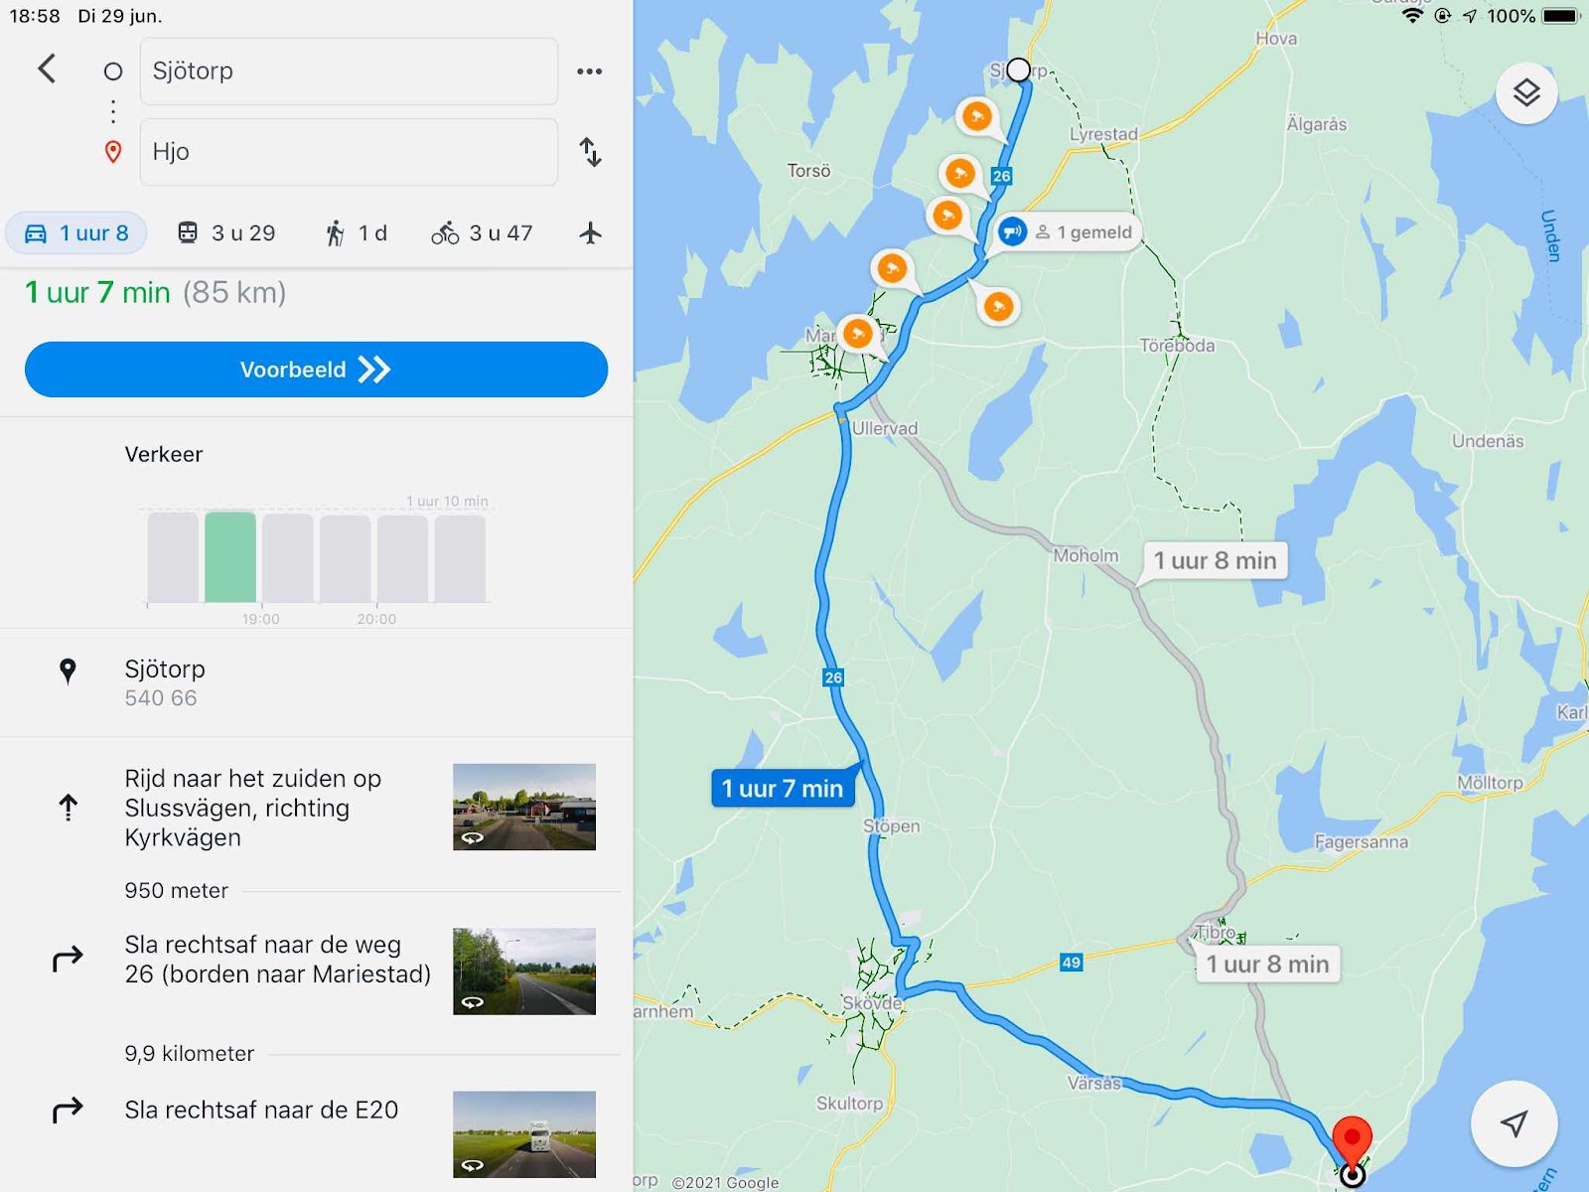Screen dimensions: 1589x1192
Task: Edit the Hjo destination field
Action: pos(349,152)
